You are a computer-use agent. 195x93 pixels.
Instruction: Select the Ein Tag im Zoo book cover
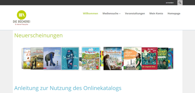[91, 58]
